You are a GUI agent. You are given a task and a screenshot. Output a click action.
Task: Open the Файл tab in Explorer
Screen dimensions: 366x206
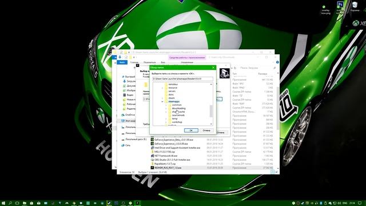122,62
